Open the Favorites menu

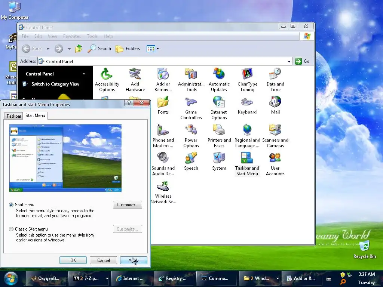72,36
